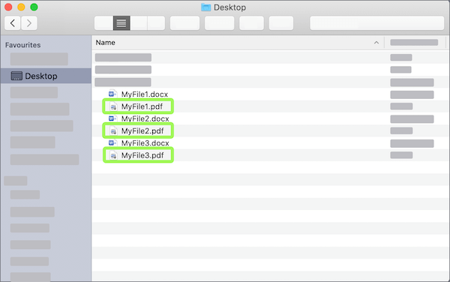Click the Word icon beside MyFile1.docx
This screenshot has height=282, width=450.
(112, 94)
